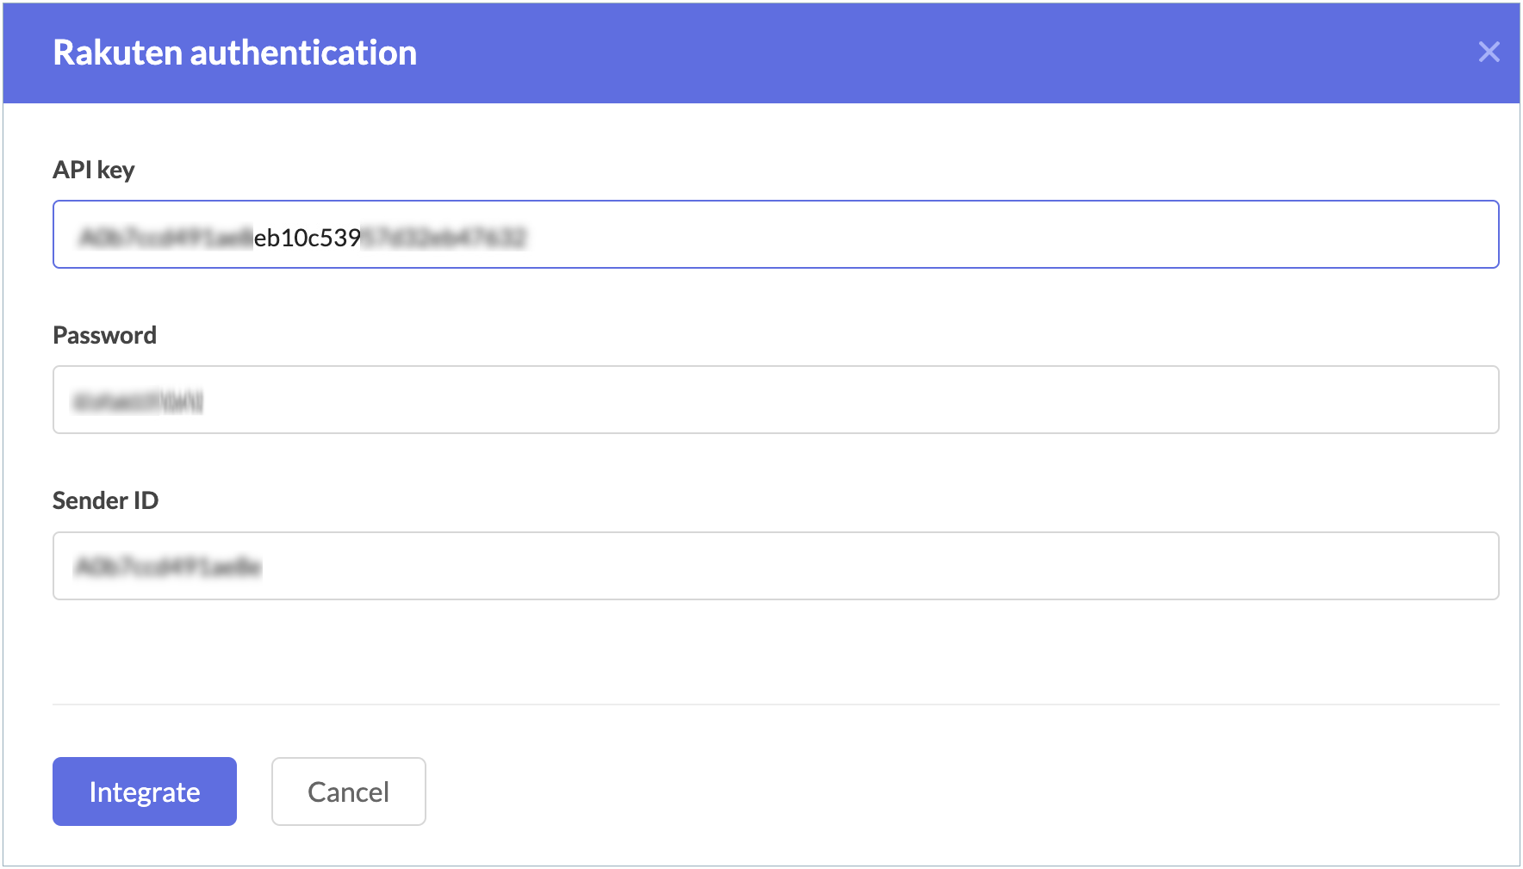Viewport: 1523px width, 869px height.
Task: Click the "API key" label
Action: tap(94, 170)
